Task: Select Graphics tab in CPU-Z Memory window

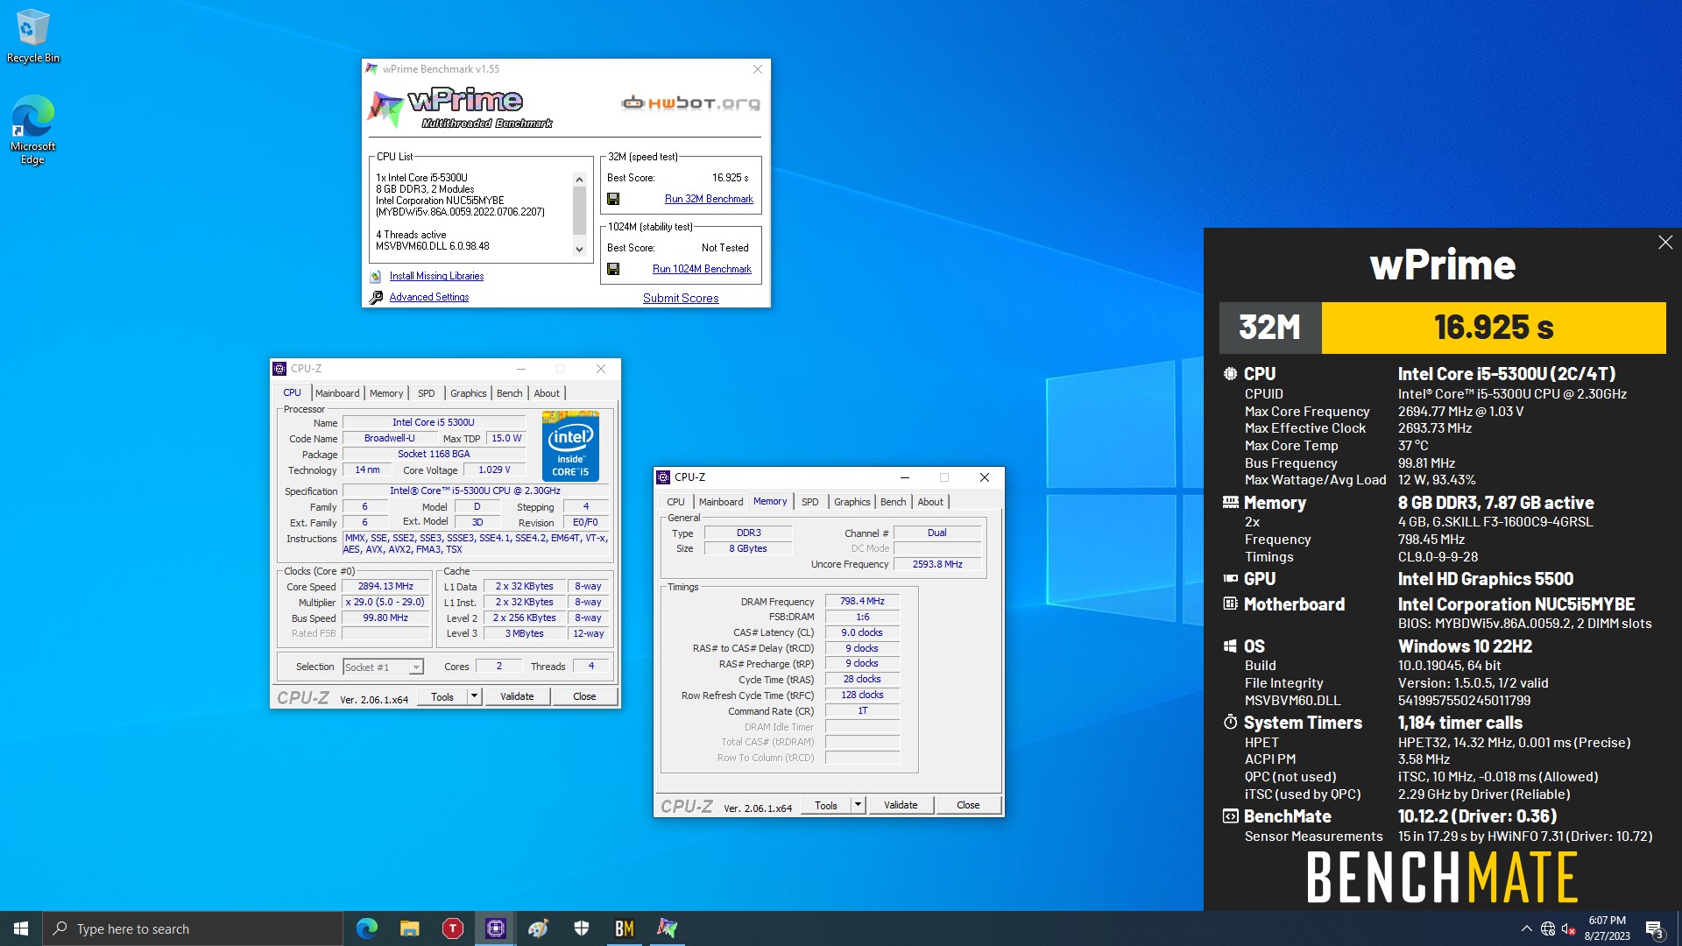Action: [x=852, y=502]
